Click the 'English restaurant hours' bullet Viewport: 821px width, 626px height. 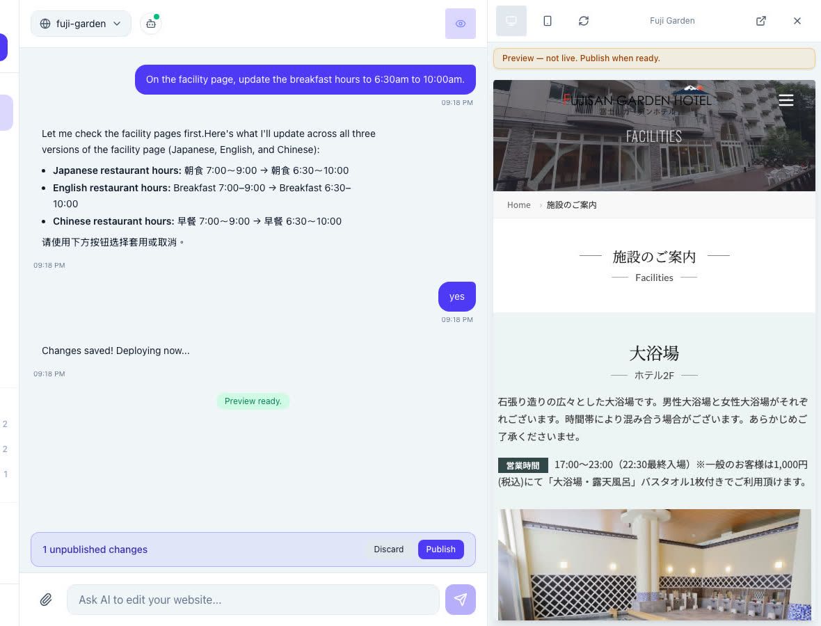202,195
